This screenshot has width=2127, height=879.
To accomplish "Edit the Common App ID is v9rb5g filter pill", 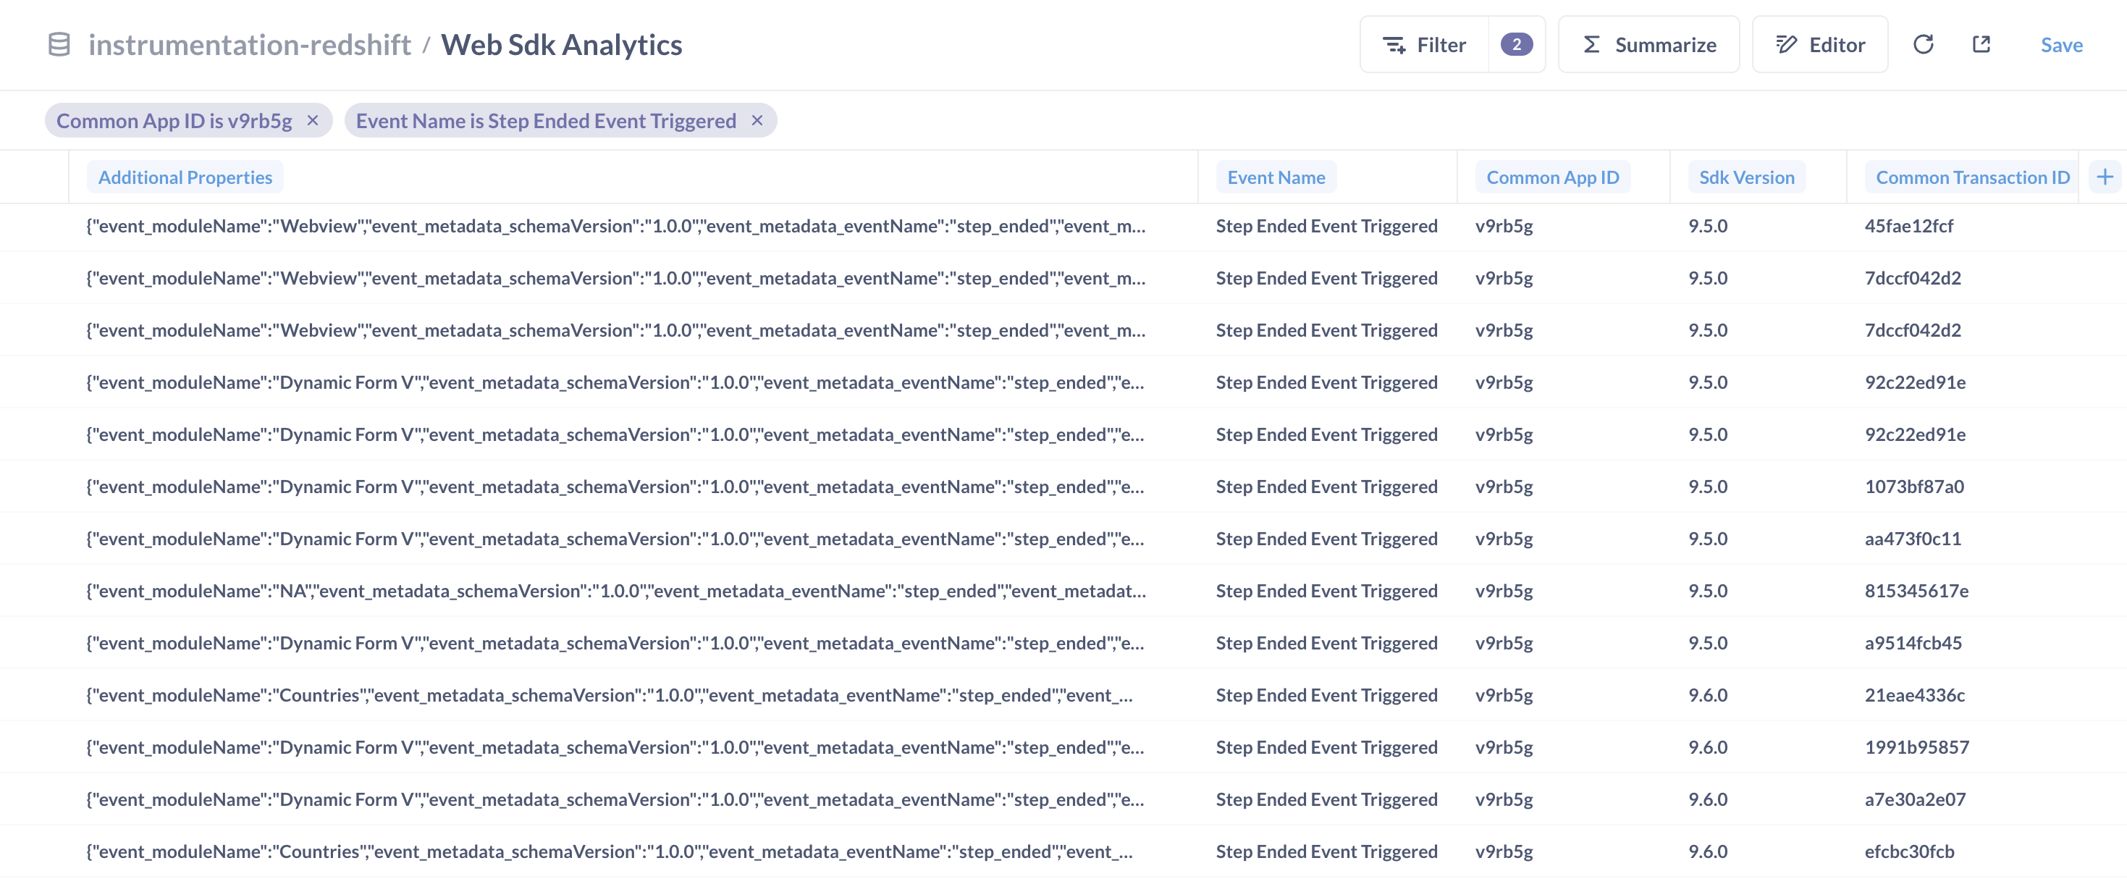I will 174,119.
